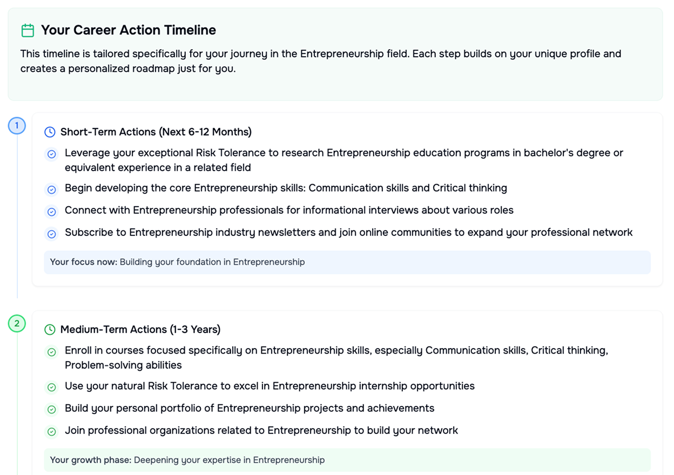The image size is (674, 475).
Task: Click check icon beside Connect with Entrepreneurship professionals
Action: click(52, 212)
